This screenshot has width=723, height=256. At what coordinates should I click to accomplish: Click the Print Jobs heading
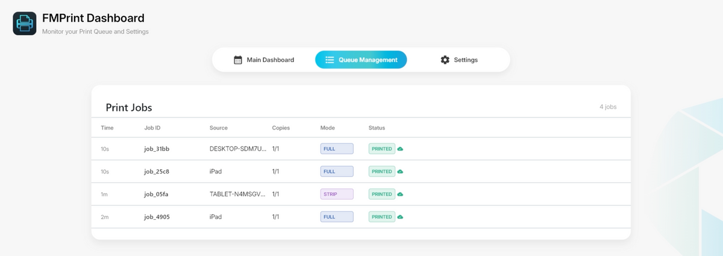[x=129, y=108]
